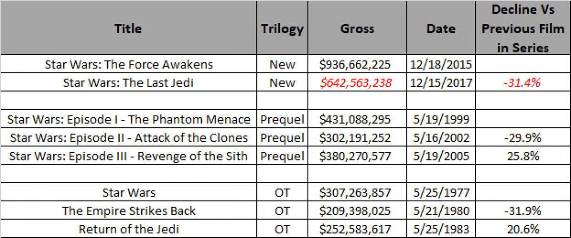Select the Revenge of the Sith cell

coord(128,156)
